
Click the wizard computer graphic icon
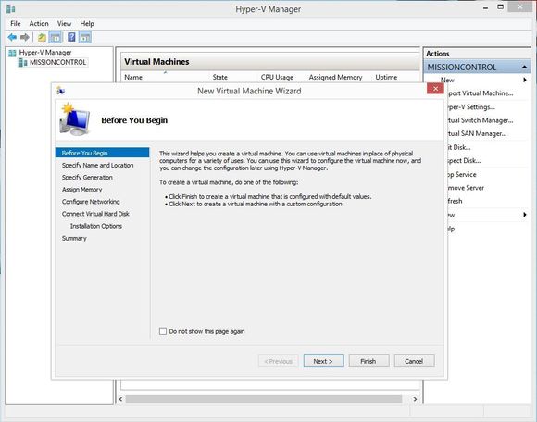(75, 119)
